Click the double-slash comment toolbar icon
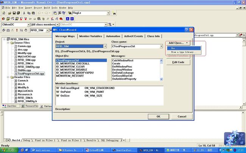 coord(48,19)
